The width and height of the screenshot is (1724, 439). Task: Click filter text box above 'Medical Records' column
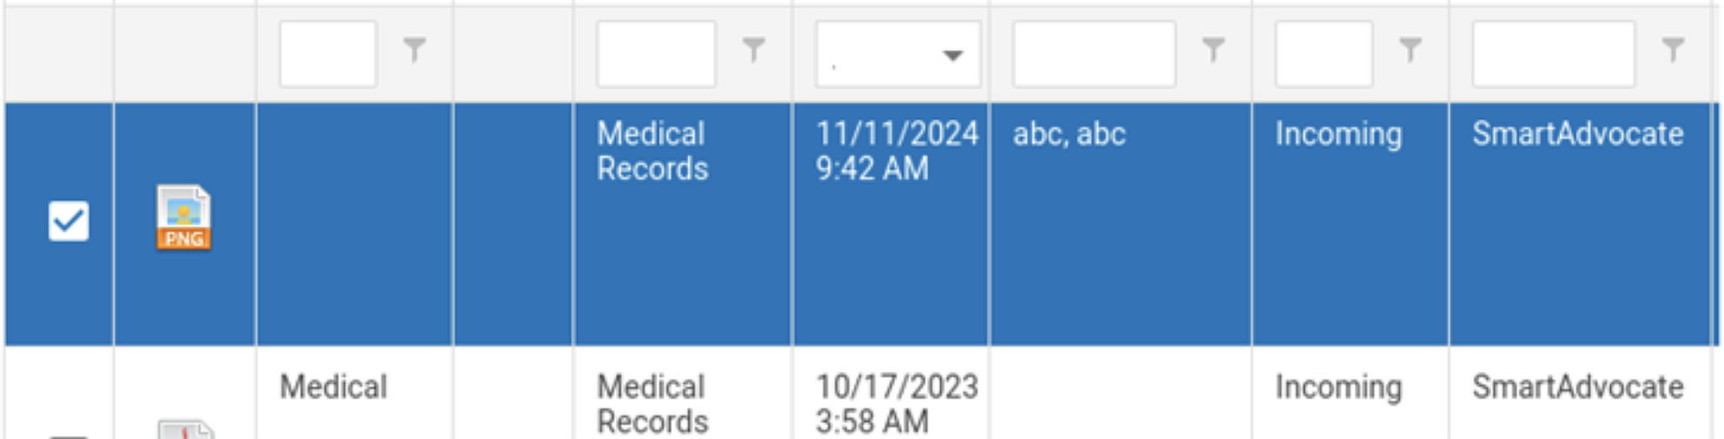tap(655, 54)
